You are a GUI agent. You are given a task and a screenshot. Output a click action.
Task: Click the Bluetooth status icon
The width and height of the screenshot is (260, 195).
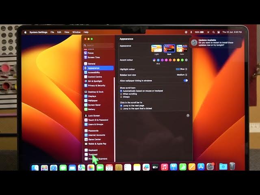click(x=191, y=32)
